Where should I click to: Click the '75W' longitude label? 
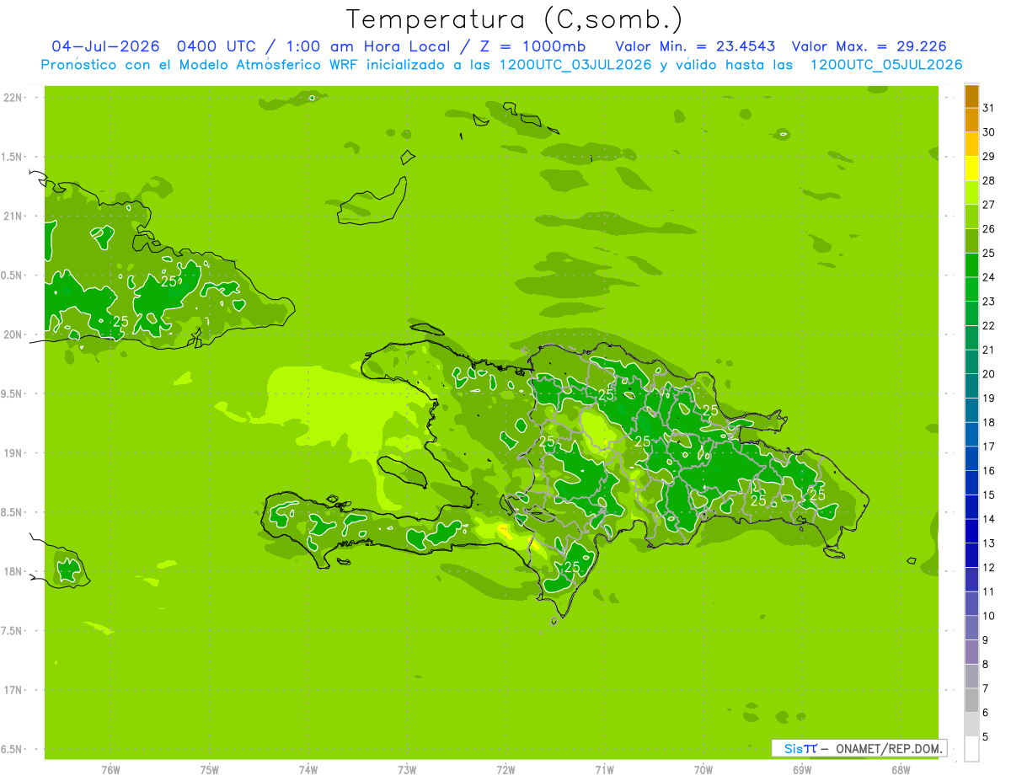click(210, 770)
